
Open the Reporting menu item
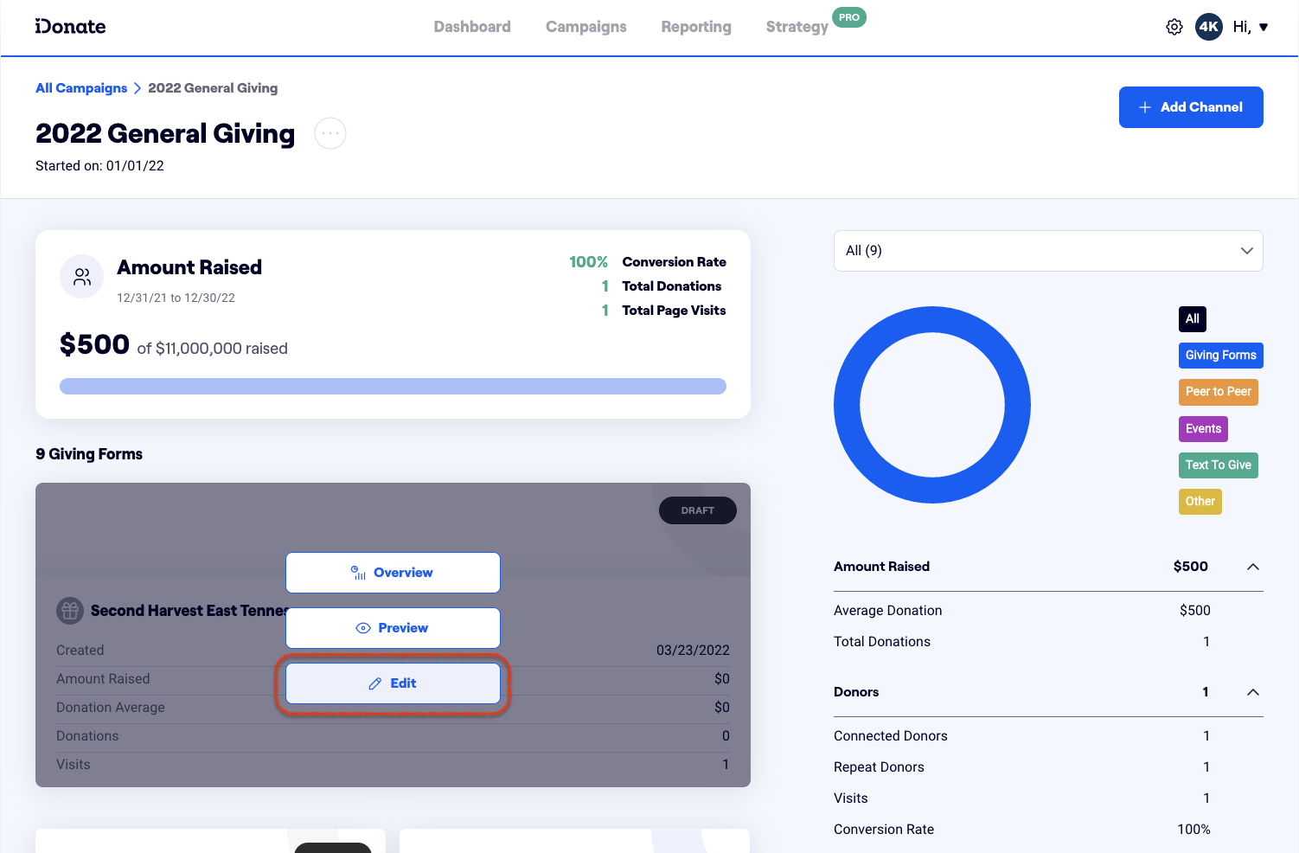click(x=696, y=27)
